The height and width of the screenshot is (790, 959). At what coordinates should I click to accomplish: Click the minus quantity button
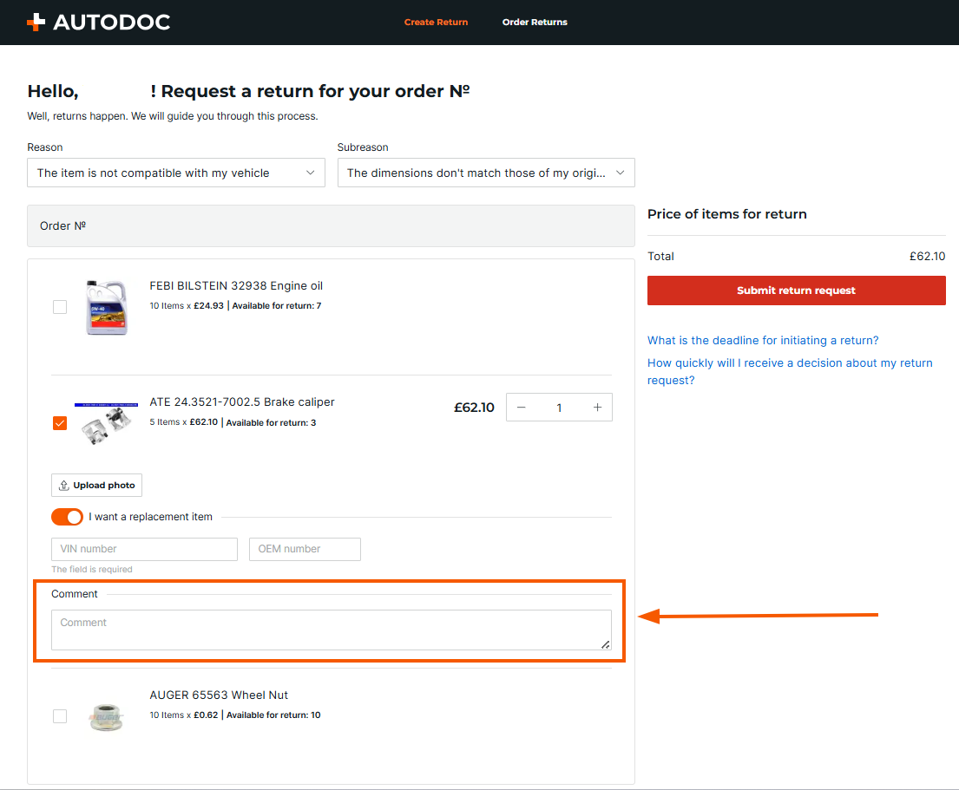click(x=522, y=408)
